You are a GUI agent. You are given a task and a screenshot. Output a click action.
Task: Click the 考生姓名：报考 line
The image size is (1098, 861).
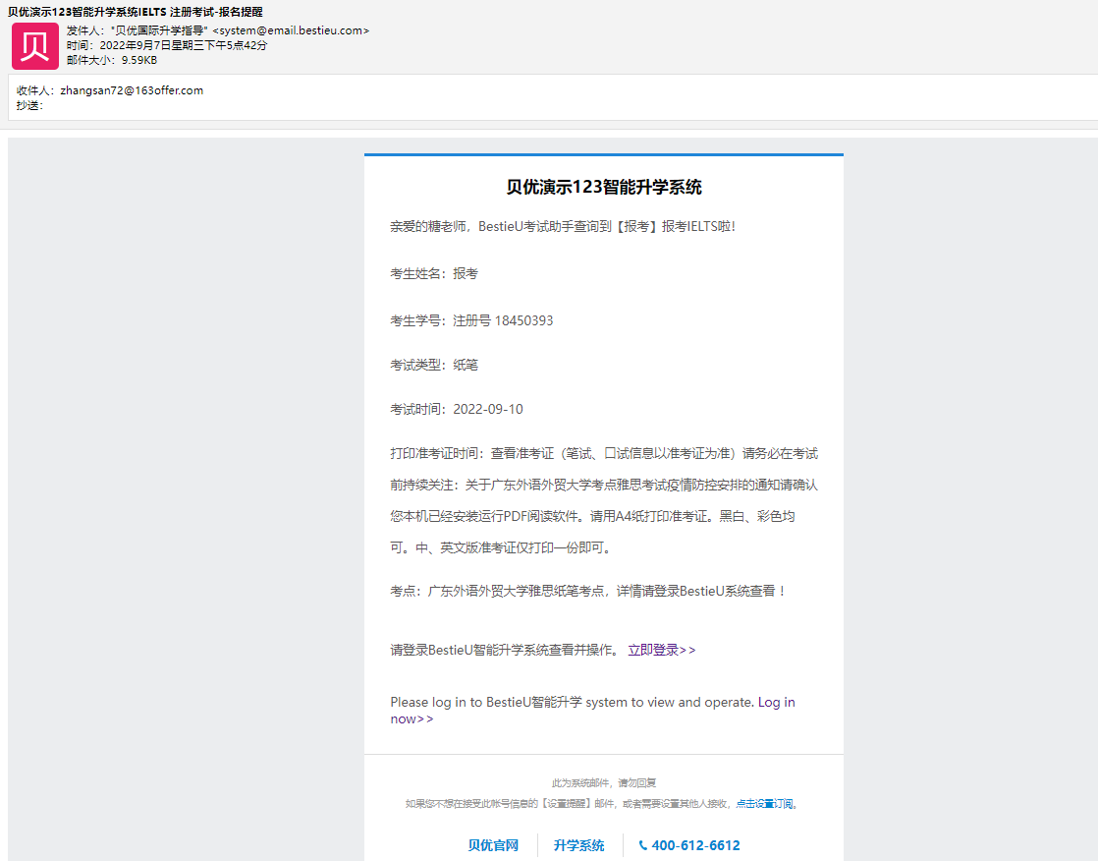pyautogui.click(x=434, y=274)
